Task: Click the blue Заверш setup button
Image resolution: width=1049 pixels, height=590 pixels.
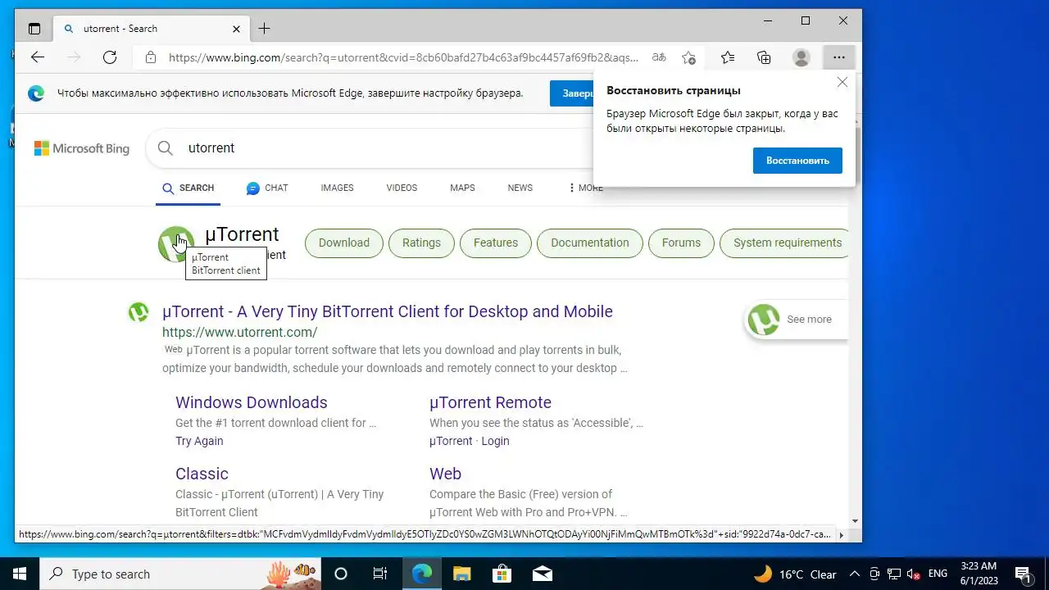Action: 572,93
